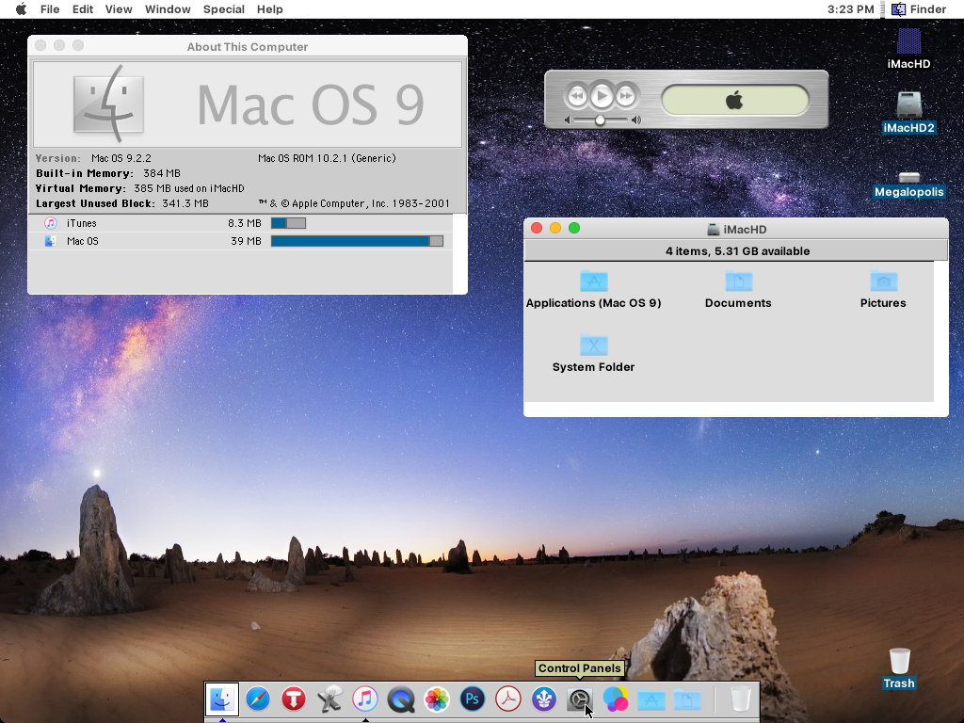Click the rewind button in mini player

click(x=577, y=96)
